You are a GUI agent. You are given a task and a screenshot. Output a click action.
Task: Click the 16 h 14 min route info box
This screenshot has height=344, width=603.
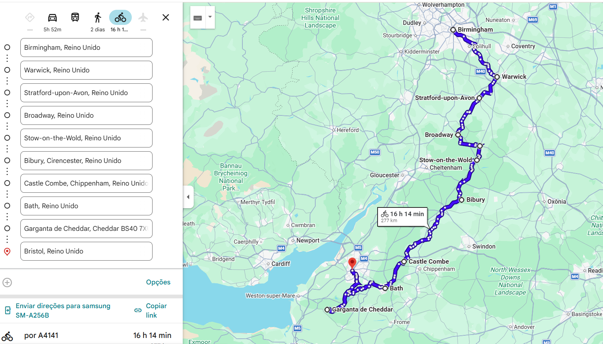tap(403, 217)
